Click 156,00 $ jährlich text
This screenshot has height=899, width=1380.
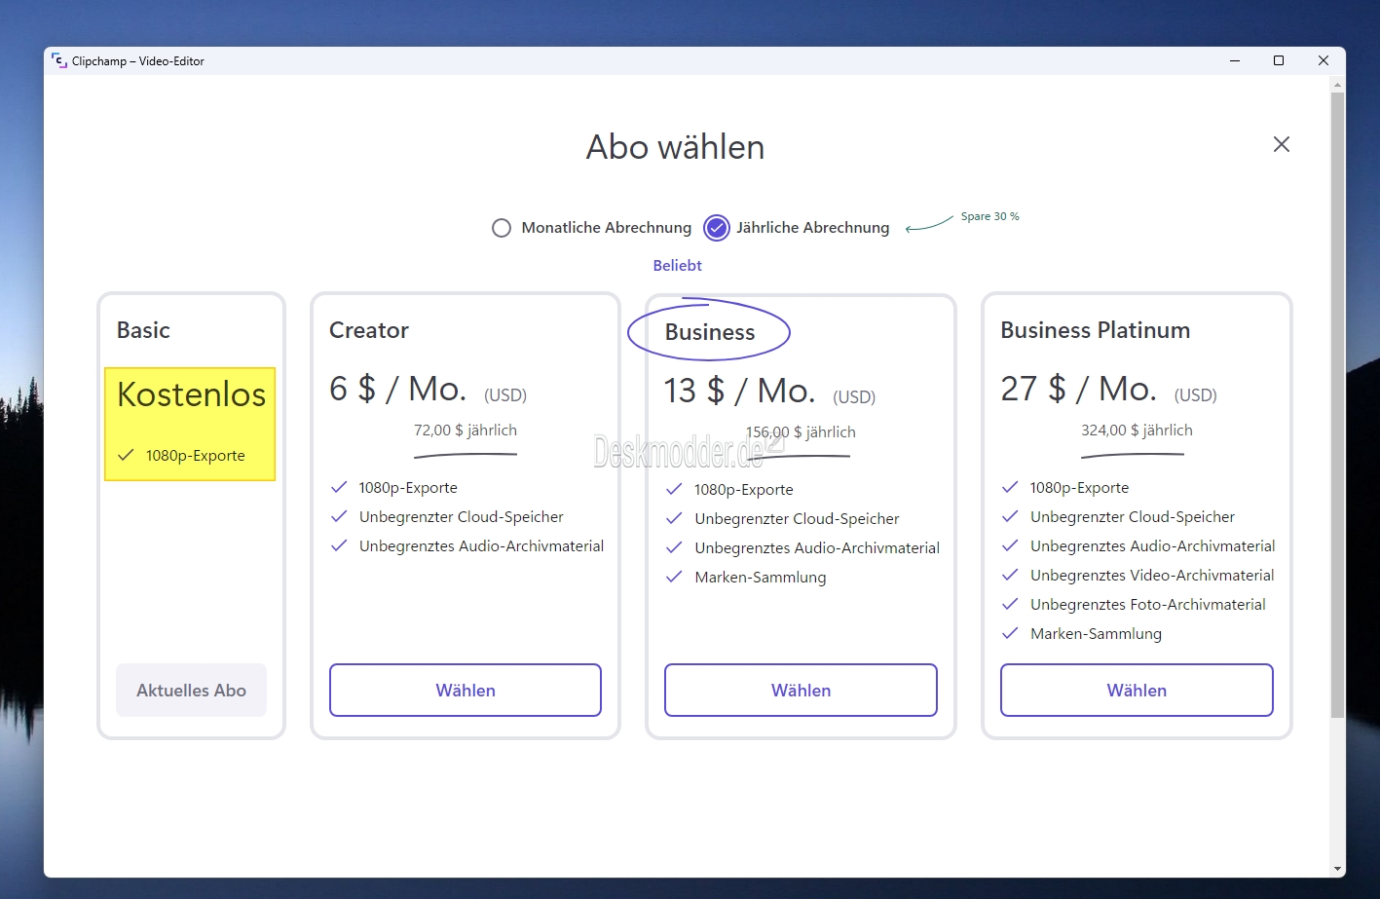pos(801,432)
